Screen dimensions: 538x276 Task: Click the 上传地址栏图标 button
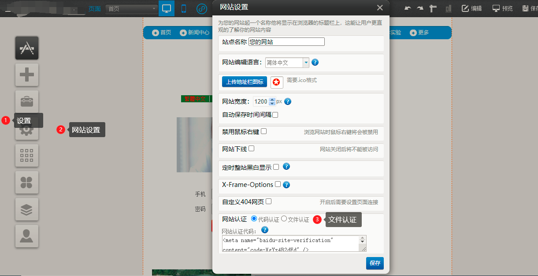pyautogui.click(x=245, y=82)
